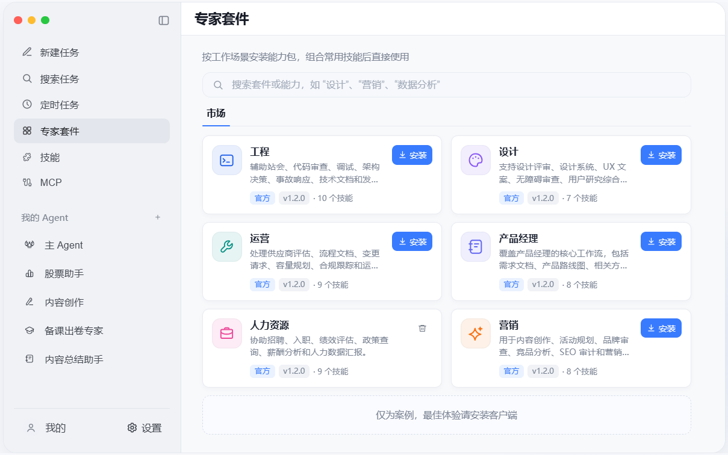
Task: Click '10 个技能' on 工程 card
Action: (335, 198)
